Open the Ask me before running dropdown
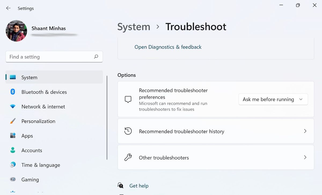Screen dimensions: 322x195 point(273,100)
